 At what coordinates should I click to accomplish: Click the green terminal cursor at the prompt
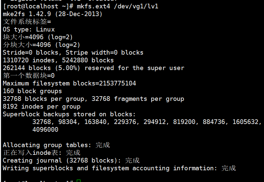pos(78,181)
